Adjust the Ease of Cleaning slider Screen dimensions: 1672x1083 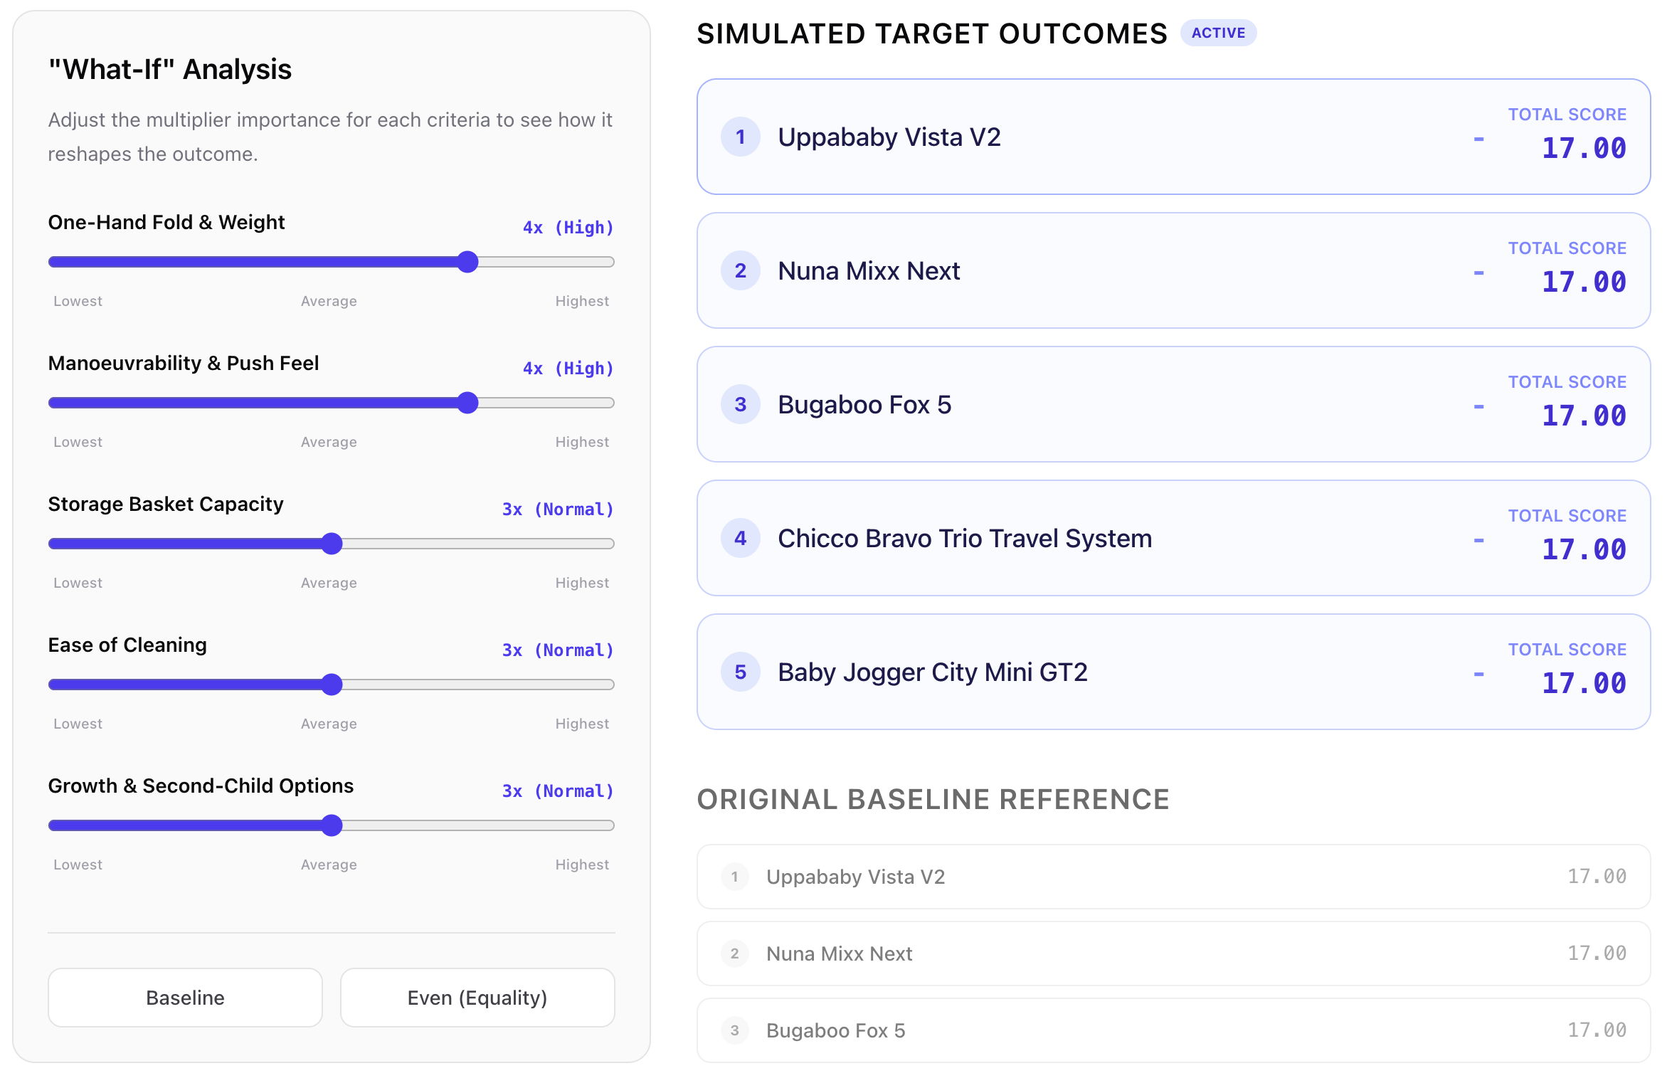[x=332, y=685]
